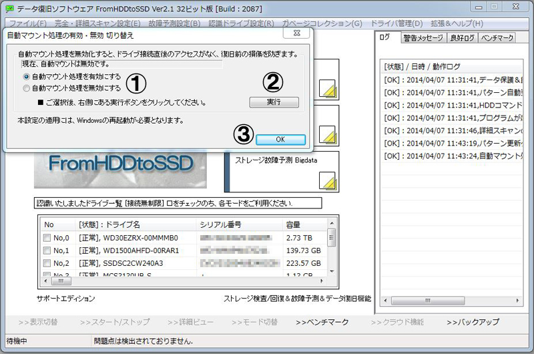Image resolution: width=534 pixels, height=354 pixels.
Task: Open 完全・詳細スキャン設定(E) menu
Action: click(97, 23)
